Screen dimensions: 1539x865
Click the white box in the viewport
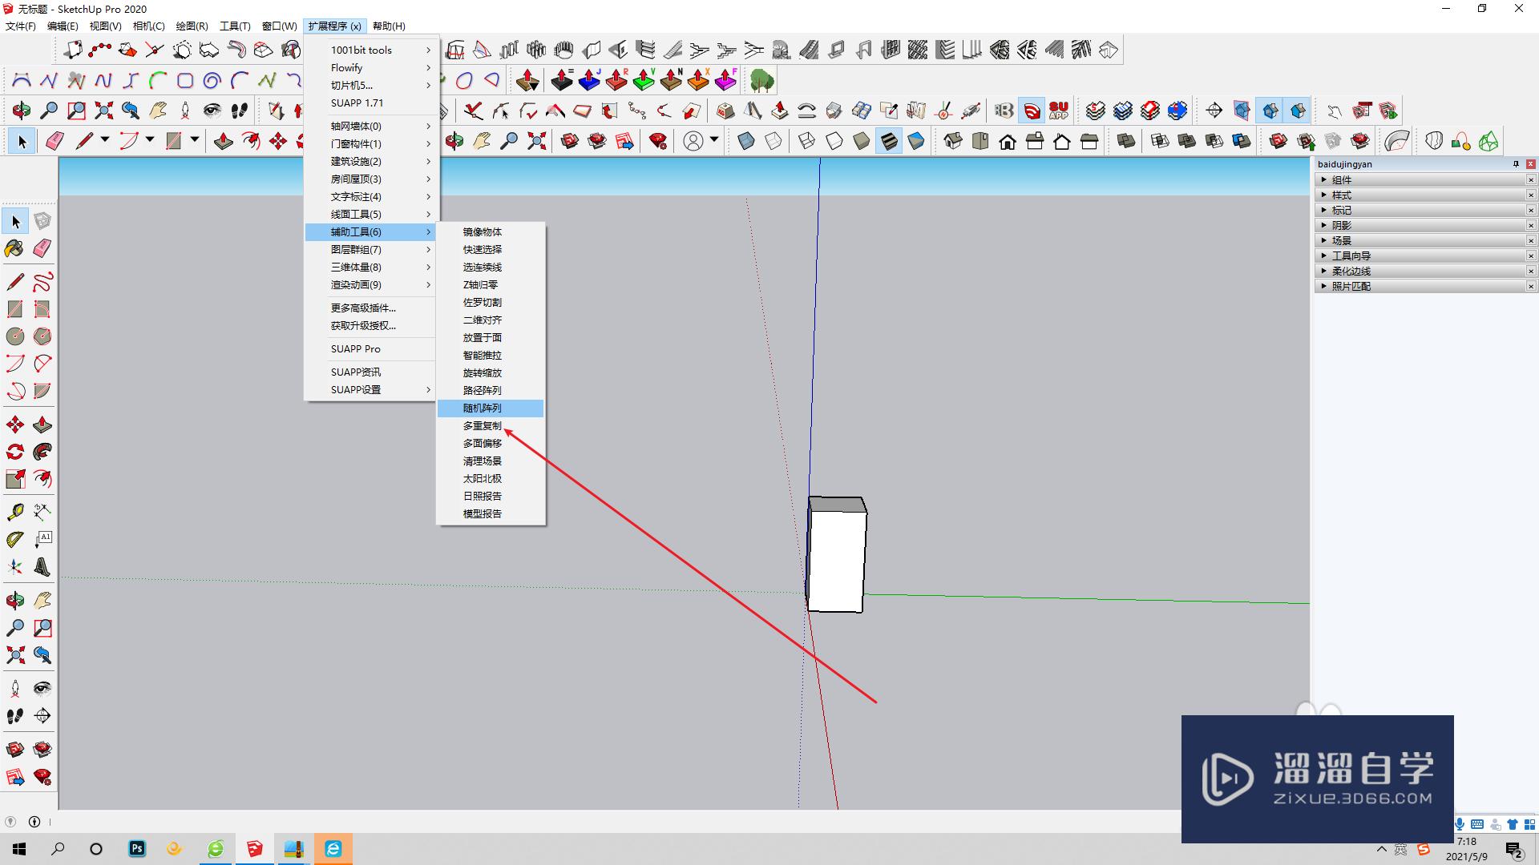pos(836,561)
